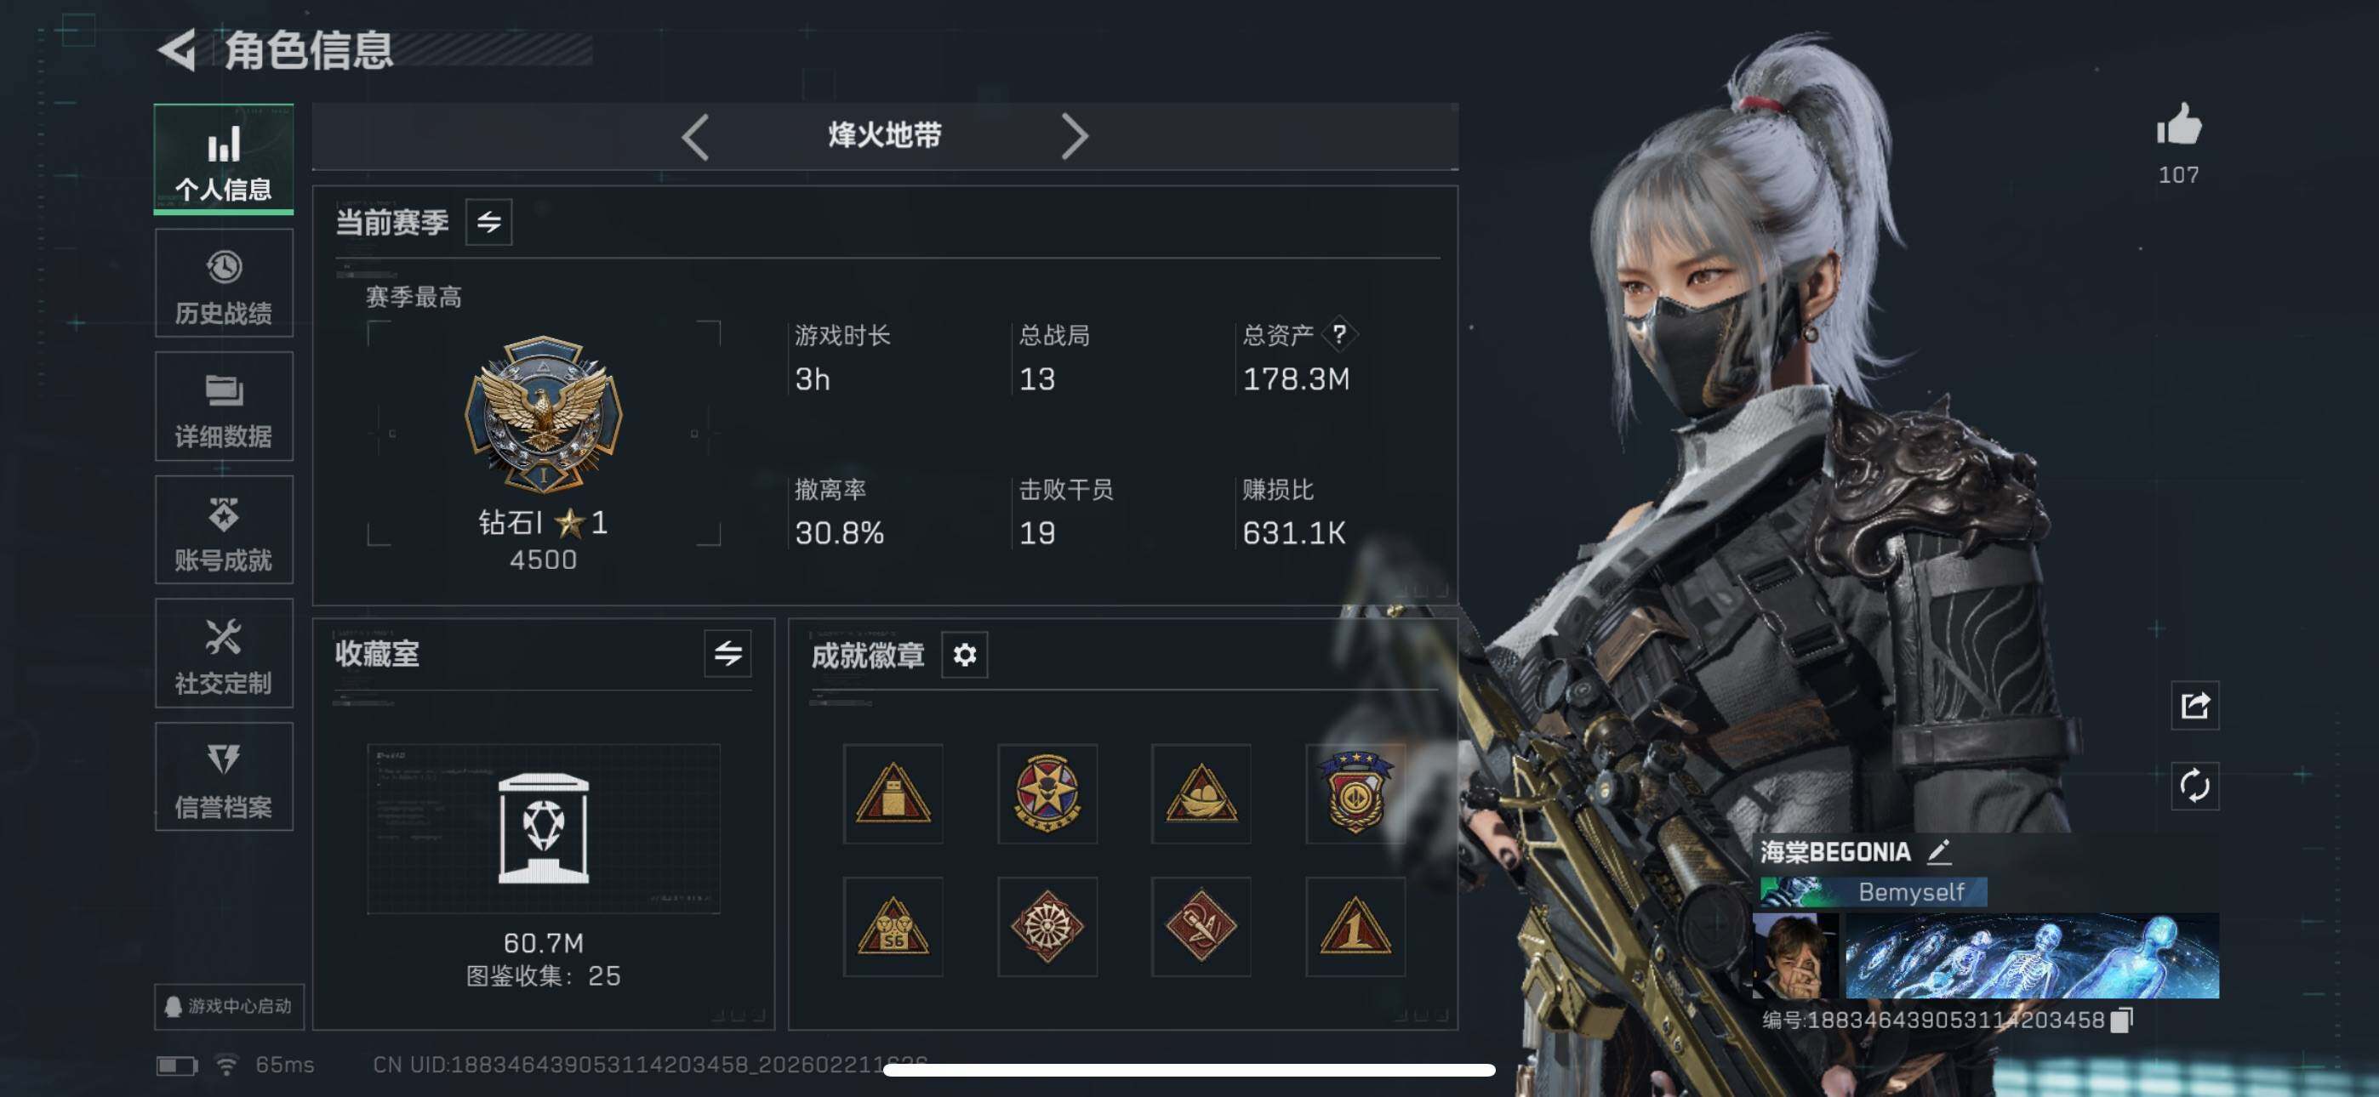Edit the nickname 海棠BEGONIA with the pencil icon
This screenshot has width=2379, height=1097.
pos(1938,851)
